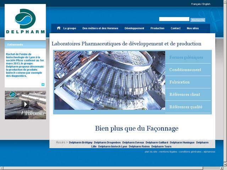Click the horizontal scrollbar thumb
The width and height of the screenshot is (227, 170).
pyautogui.click(x=103, y=168)
